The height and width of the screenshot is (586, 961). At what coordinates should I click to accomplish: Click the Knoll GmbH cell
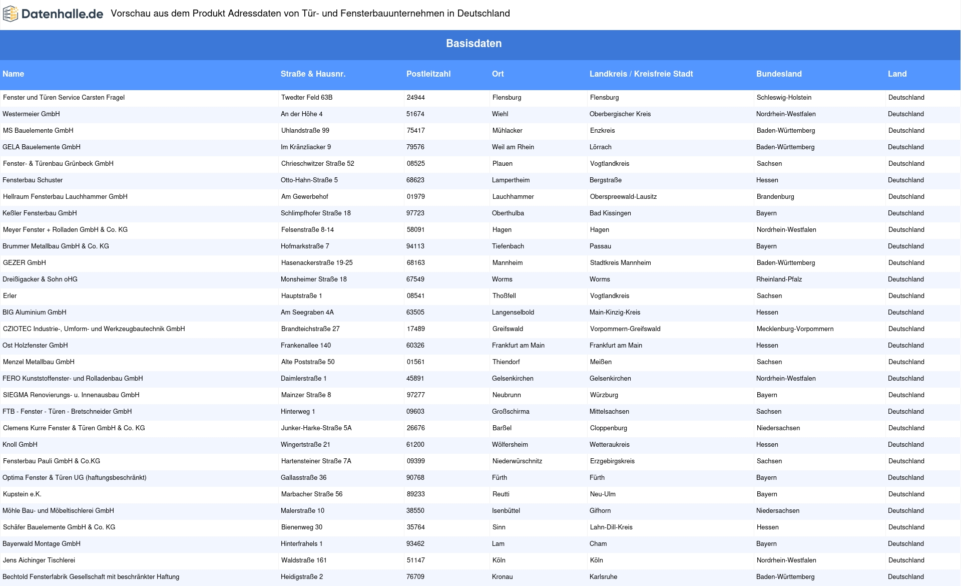[20, 444]
